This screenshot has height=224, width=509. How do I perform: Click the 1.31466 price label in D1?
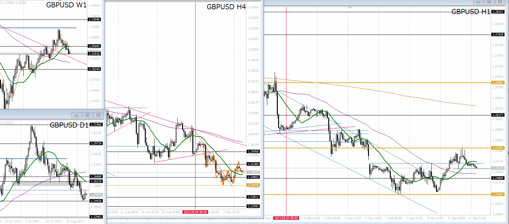pyautogui.click(x=96, y=125)
